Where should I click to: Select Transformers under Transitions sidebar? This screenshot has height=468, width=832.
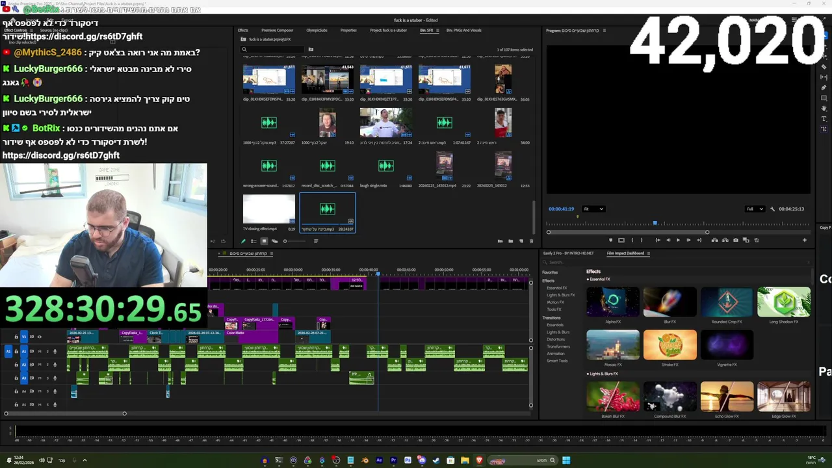point(558,346)
